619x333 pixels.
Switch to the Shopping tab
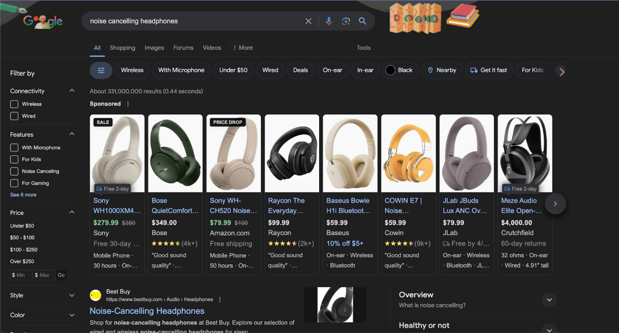(x=123, y=47)
